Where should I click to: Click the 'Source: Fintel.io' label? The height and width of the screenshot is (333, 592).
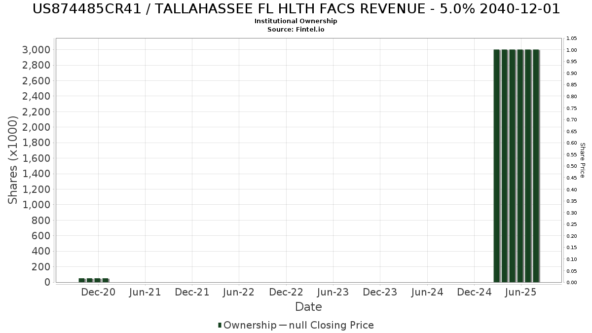(296, 30)
